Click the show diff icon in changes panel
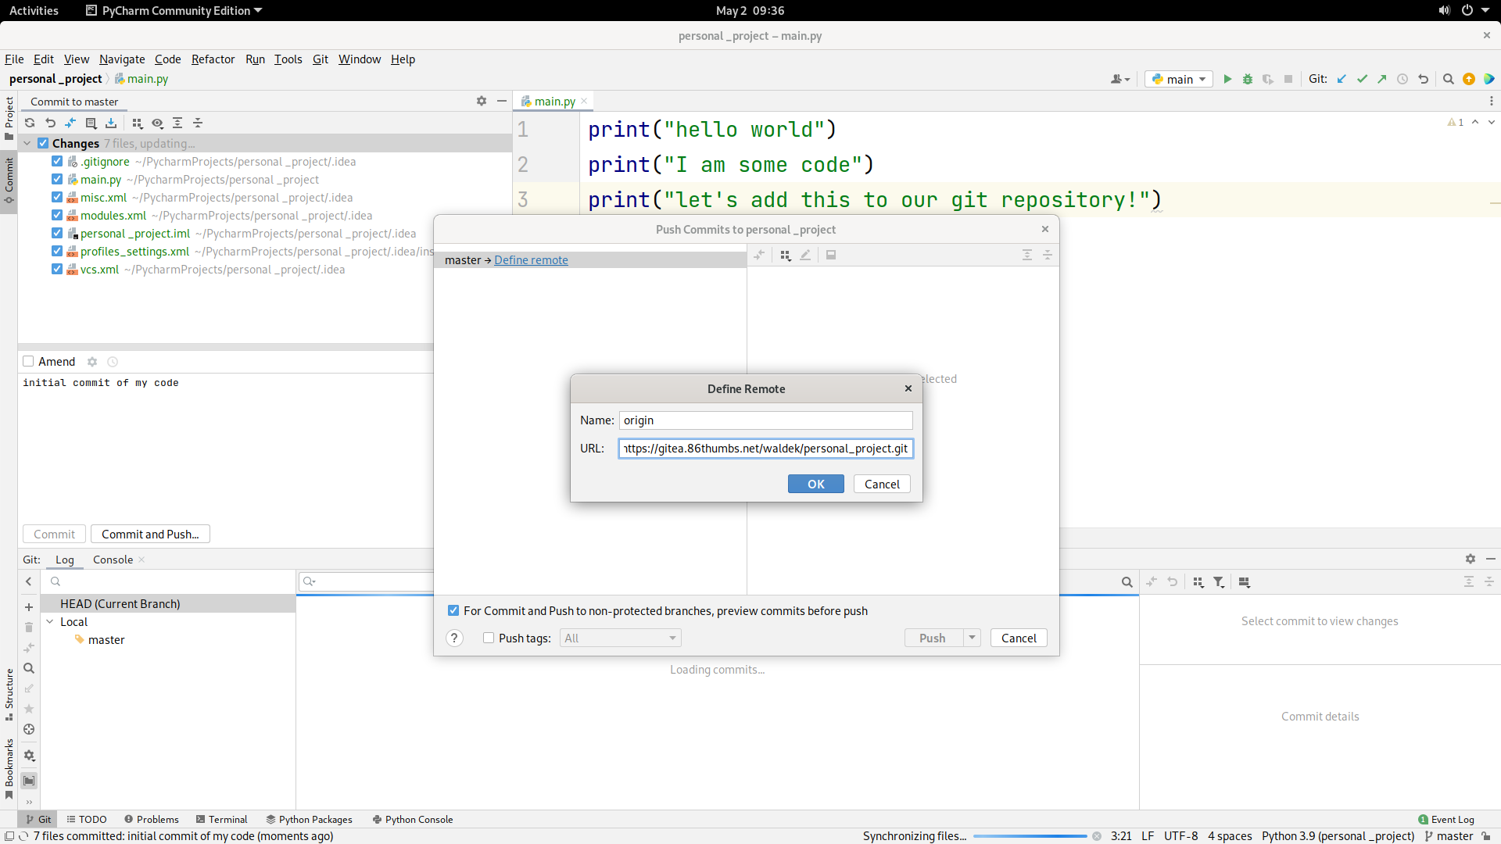 [x=159, y=123]
